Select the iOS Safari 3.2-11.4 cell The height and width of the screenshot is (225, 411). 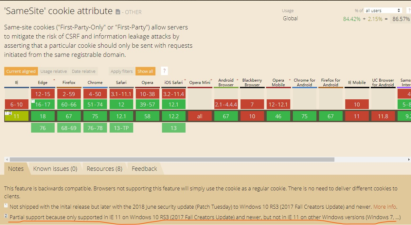tap(173, 94)
